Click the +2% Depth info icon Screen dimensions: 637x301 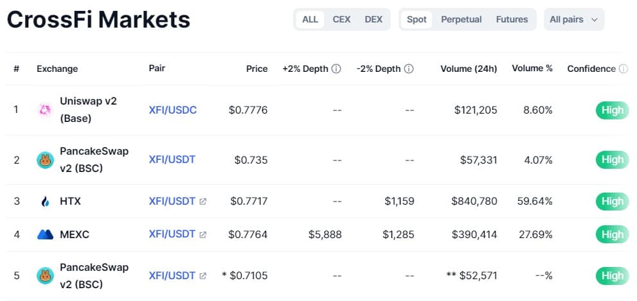click(x=336, y=69)
